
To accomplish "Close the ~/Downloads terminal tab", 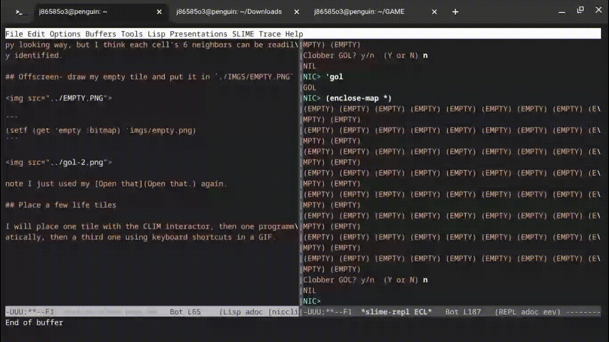I will coord(296,12).
